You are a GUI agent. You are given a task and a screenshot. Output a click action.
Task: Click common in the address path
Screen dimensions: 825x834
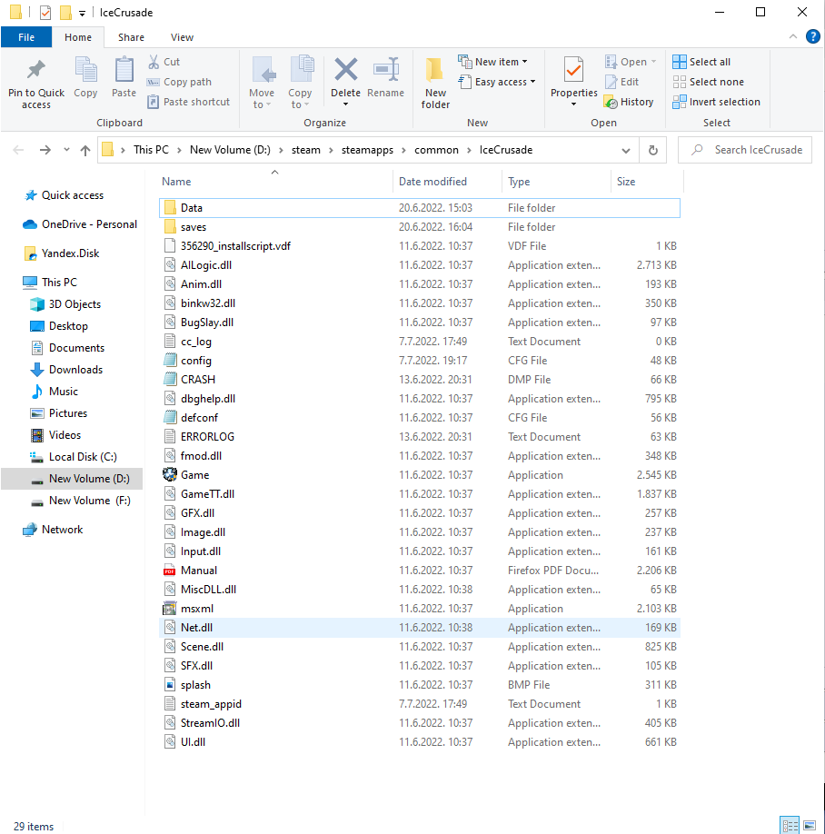coord(436,150)
